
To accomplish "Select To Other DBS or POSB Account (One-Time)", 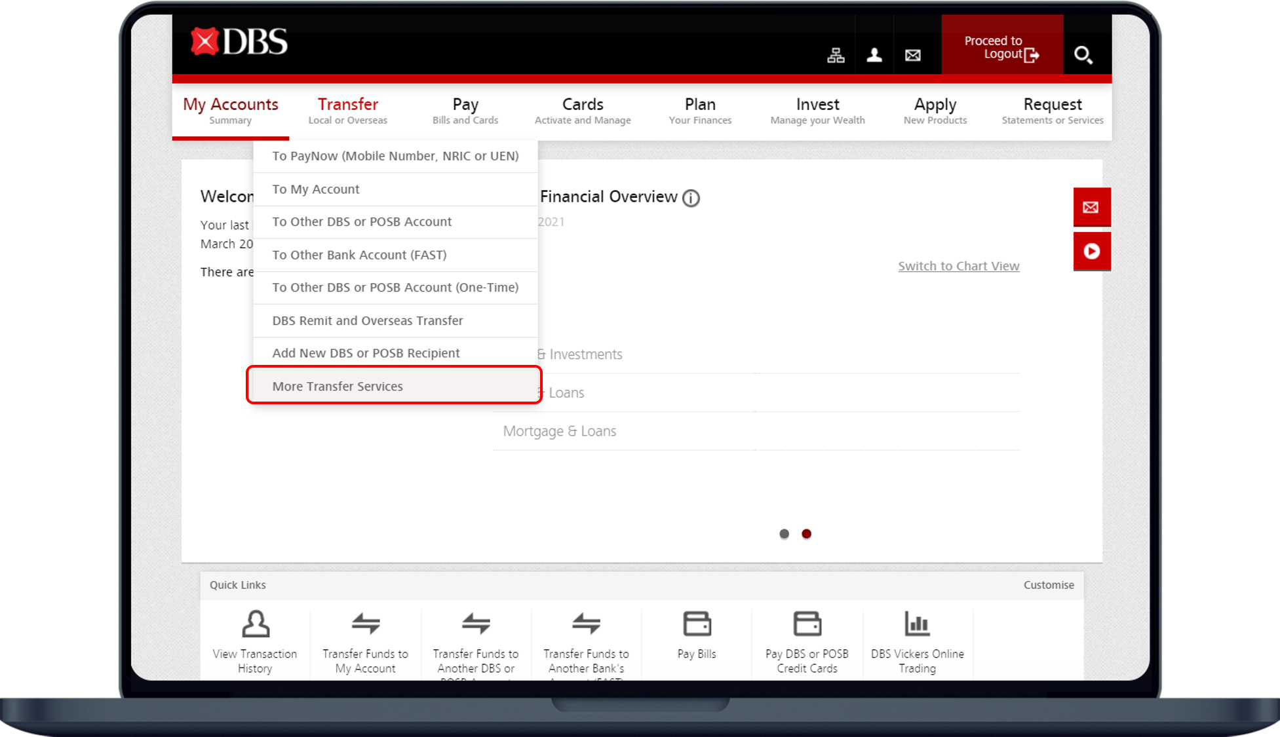I will point(395,288).
